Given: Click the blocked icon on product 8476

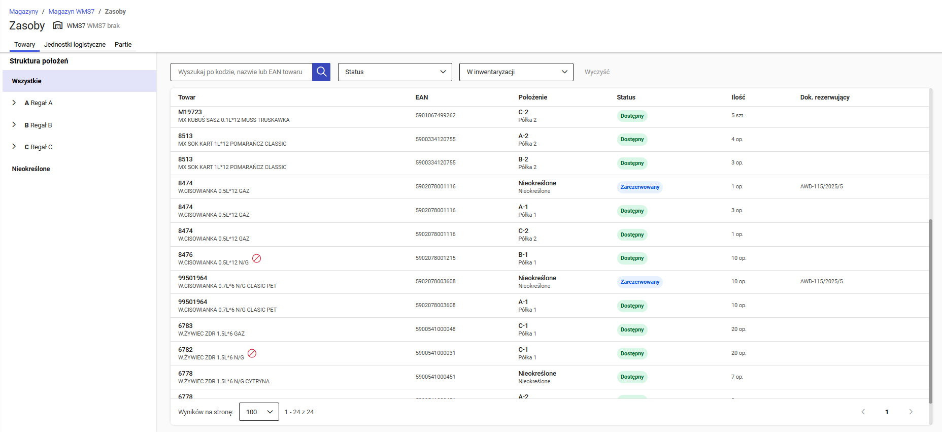Looking at the screenshot, I should (x=257, y=258).
